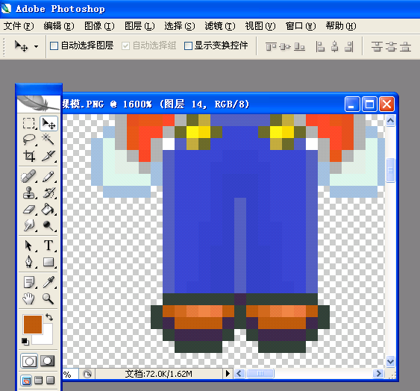Click the scroll up arrow of document

(391, 121)
